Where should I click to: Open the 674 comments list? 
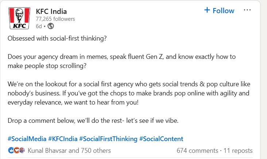pyautogui.click(x=197, y=150)
